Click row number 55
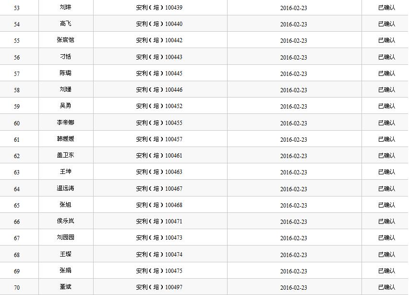This screenshot has height=295, width=409. [x=17, y=41]
